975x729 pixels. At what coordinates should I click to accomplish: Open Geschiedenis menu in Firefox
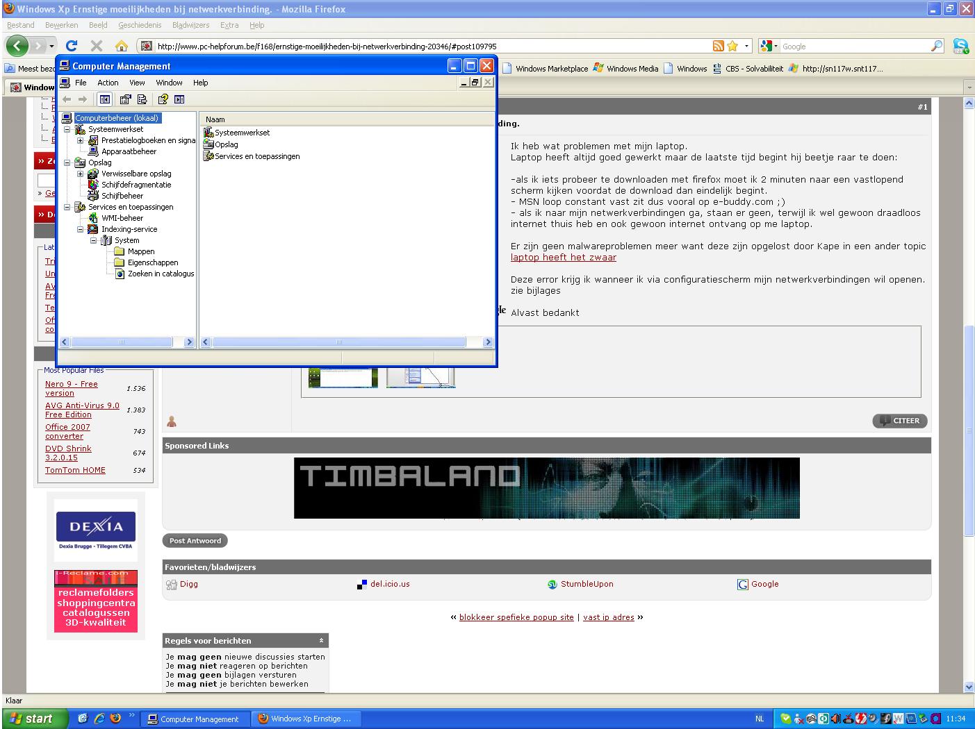140,25
